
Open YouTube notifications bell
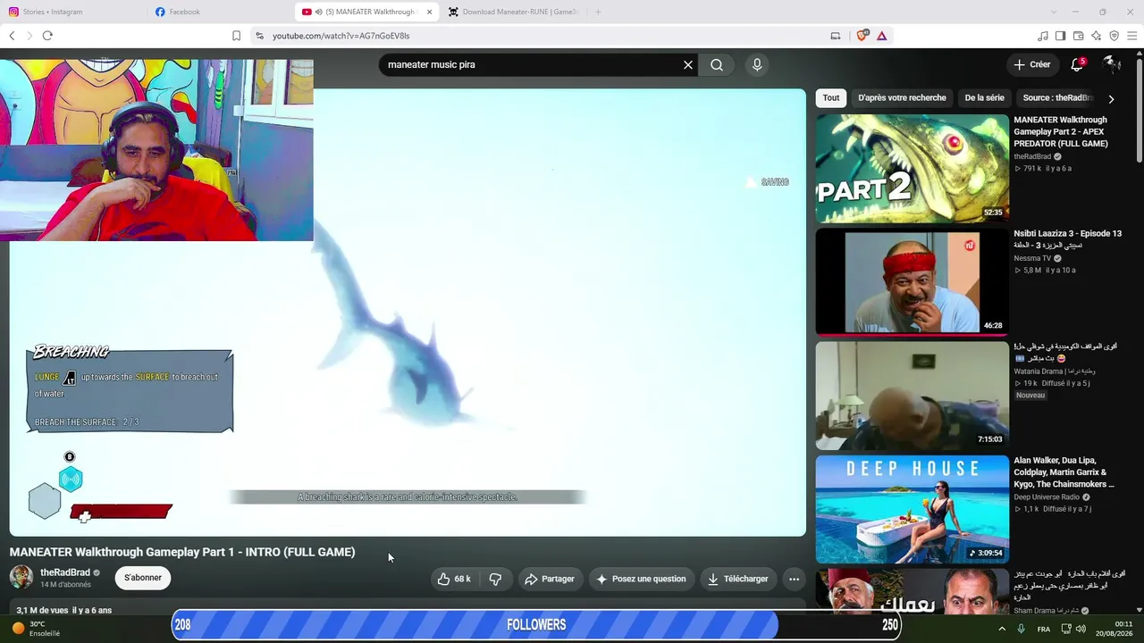click(1078, 65)
